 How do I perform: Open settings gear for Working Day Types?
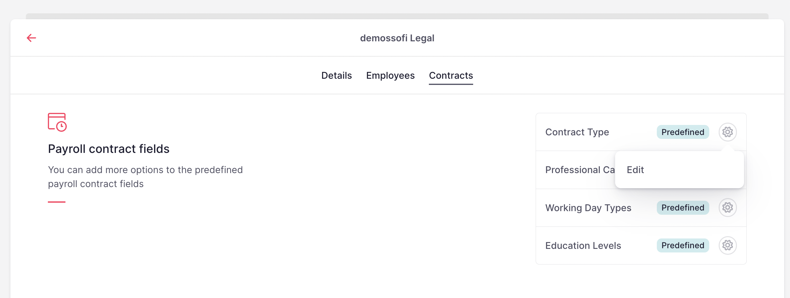click(x=728, y=208)
